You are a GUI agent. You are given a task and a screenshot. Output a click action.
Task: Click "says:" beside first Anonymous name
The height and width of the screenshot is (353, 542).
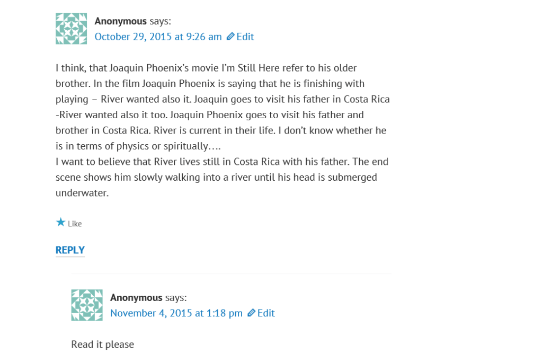click(160, 21)
